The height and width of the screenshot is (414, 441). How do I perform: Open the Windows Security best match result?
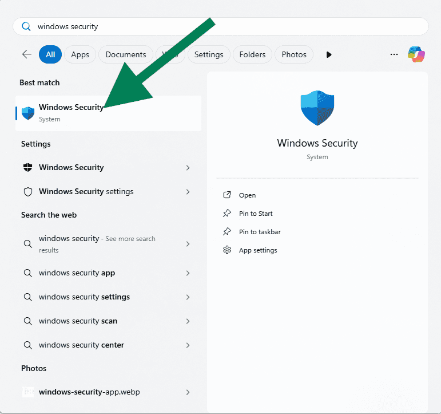click(x=108, y=113)
